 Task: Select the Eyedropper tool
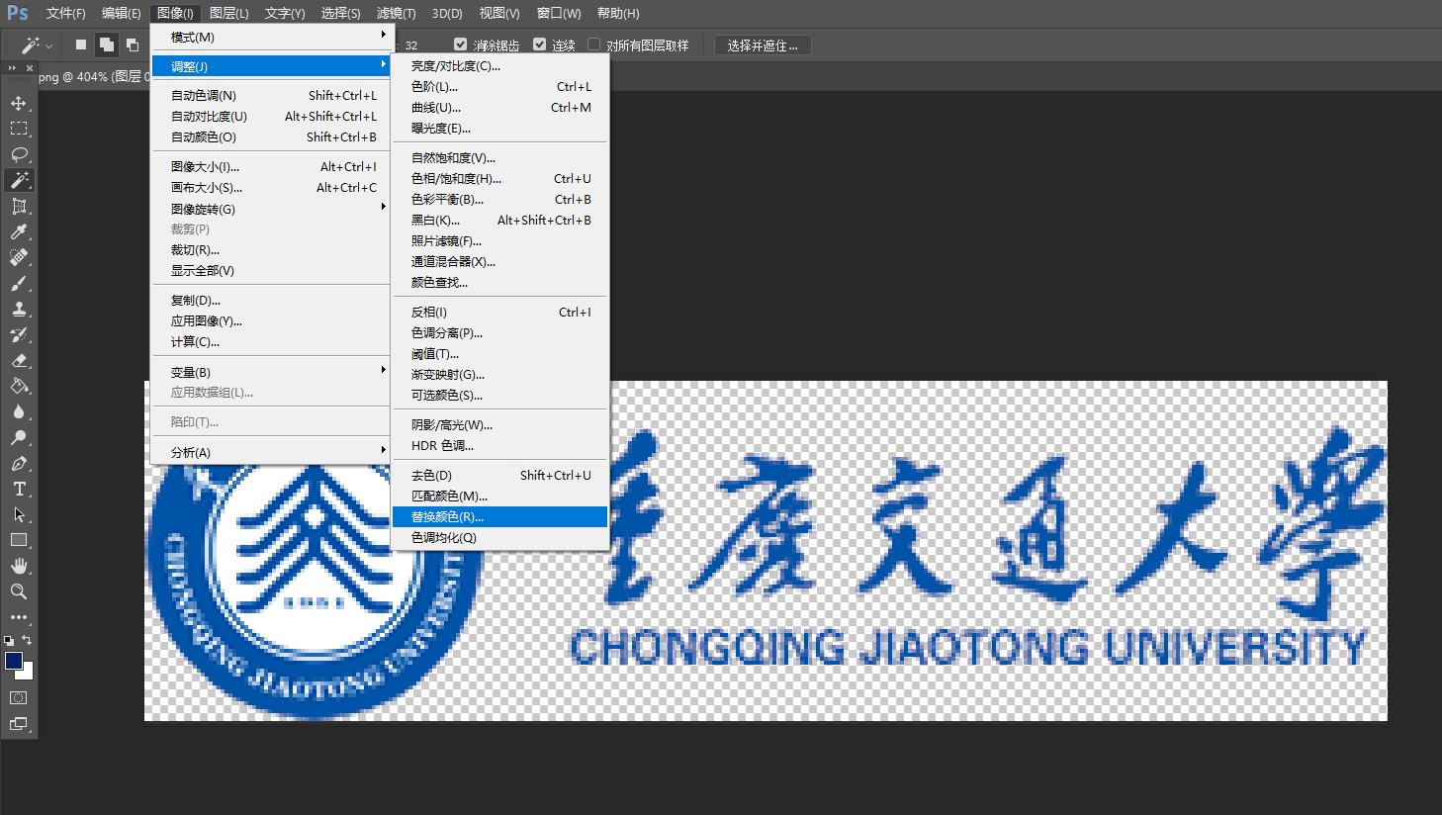pyautogui.click(x=19, y=231)
